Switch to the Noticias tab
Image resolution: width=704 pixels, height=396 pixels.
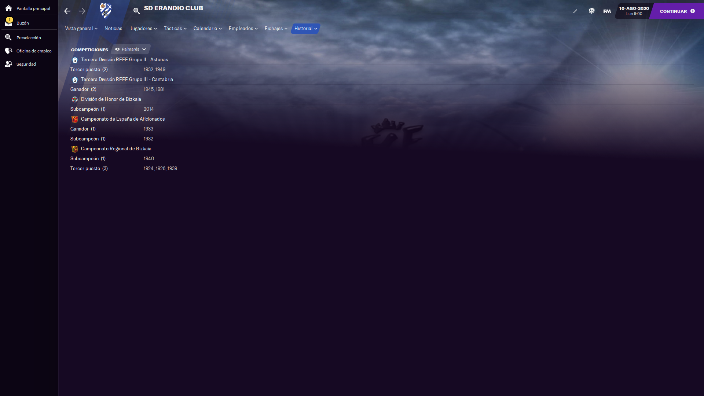click(113, 29)
